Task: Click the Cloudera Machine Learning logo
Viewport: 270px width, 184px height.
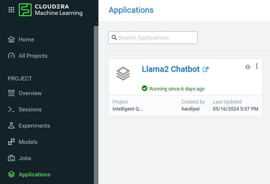Action: point(51,10)
